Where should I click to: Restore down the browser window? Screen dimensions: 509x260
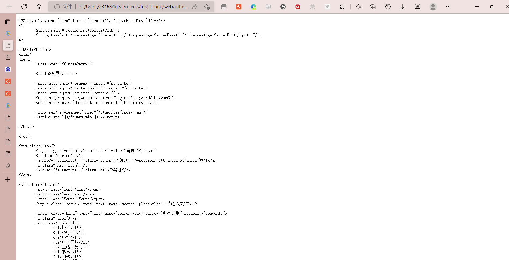point(492,7)
